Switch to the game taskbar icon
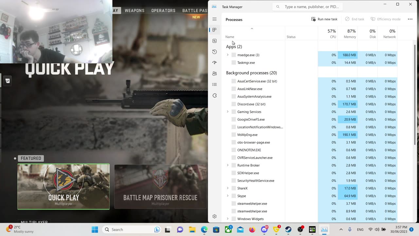The width and height of the screenshot is (419, 236). tap(312, 230)
